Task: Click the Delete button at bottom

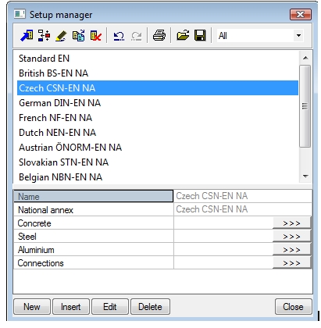Action: point(150,307)
